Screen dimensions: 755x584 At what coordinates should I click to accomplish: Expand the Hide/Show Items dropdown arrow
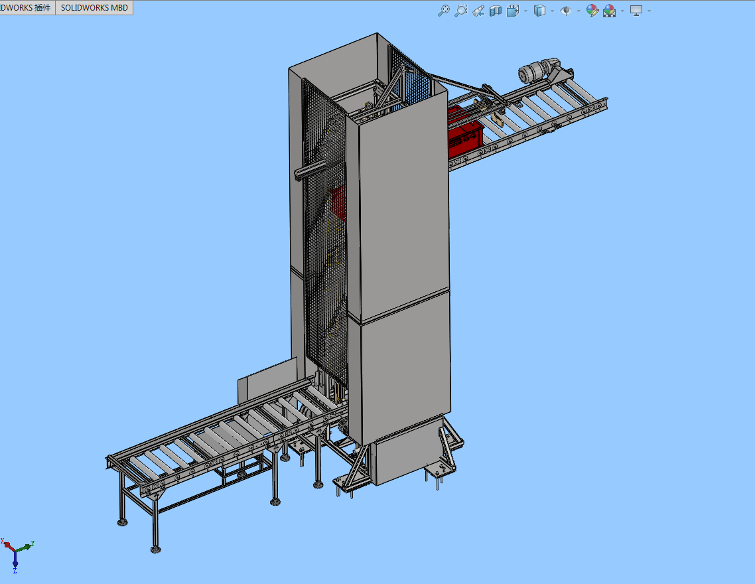(579, 11)
